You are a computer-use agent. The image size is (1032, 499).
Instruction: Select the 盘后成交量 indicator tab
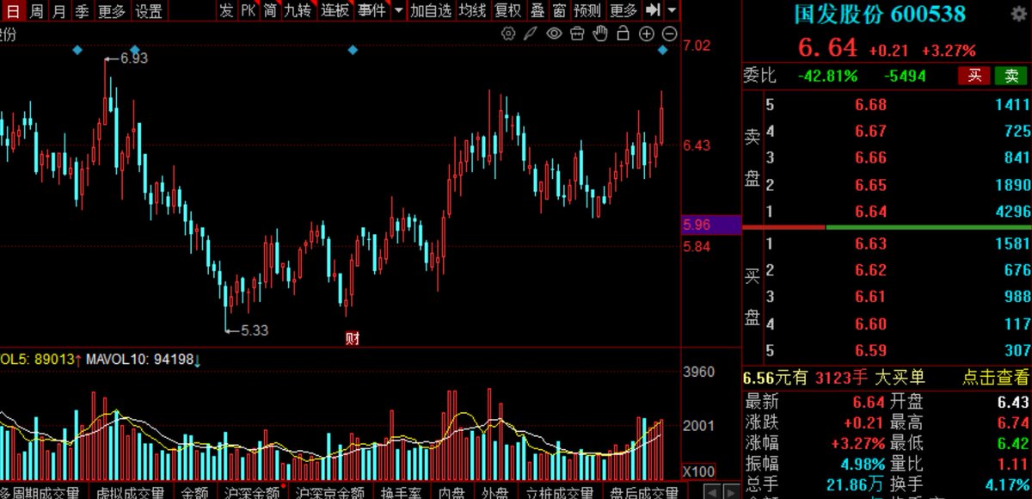(x=644, y=493)
